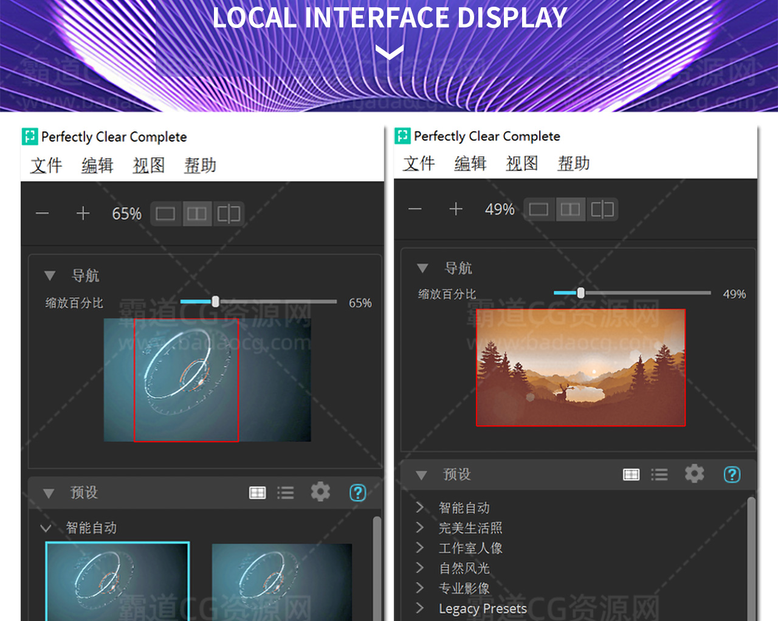Click zoom in plus next to 49%
Image resolution: width=778 pixels, height=621 pixels.
click(456, 209)
